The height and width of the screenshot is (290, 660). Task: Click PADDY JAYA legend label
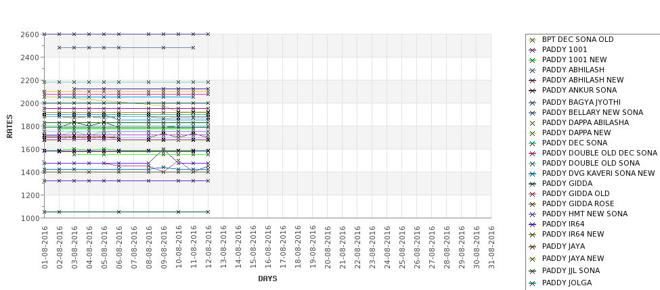[563, 246]
